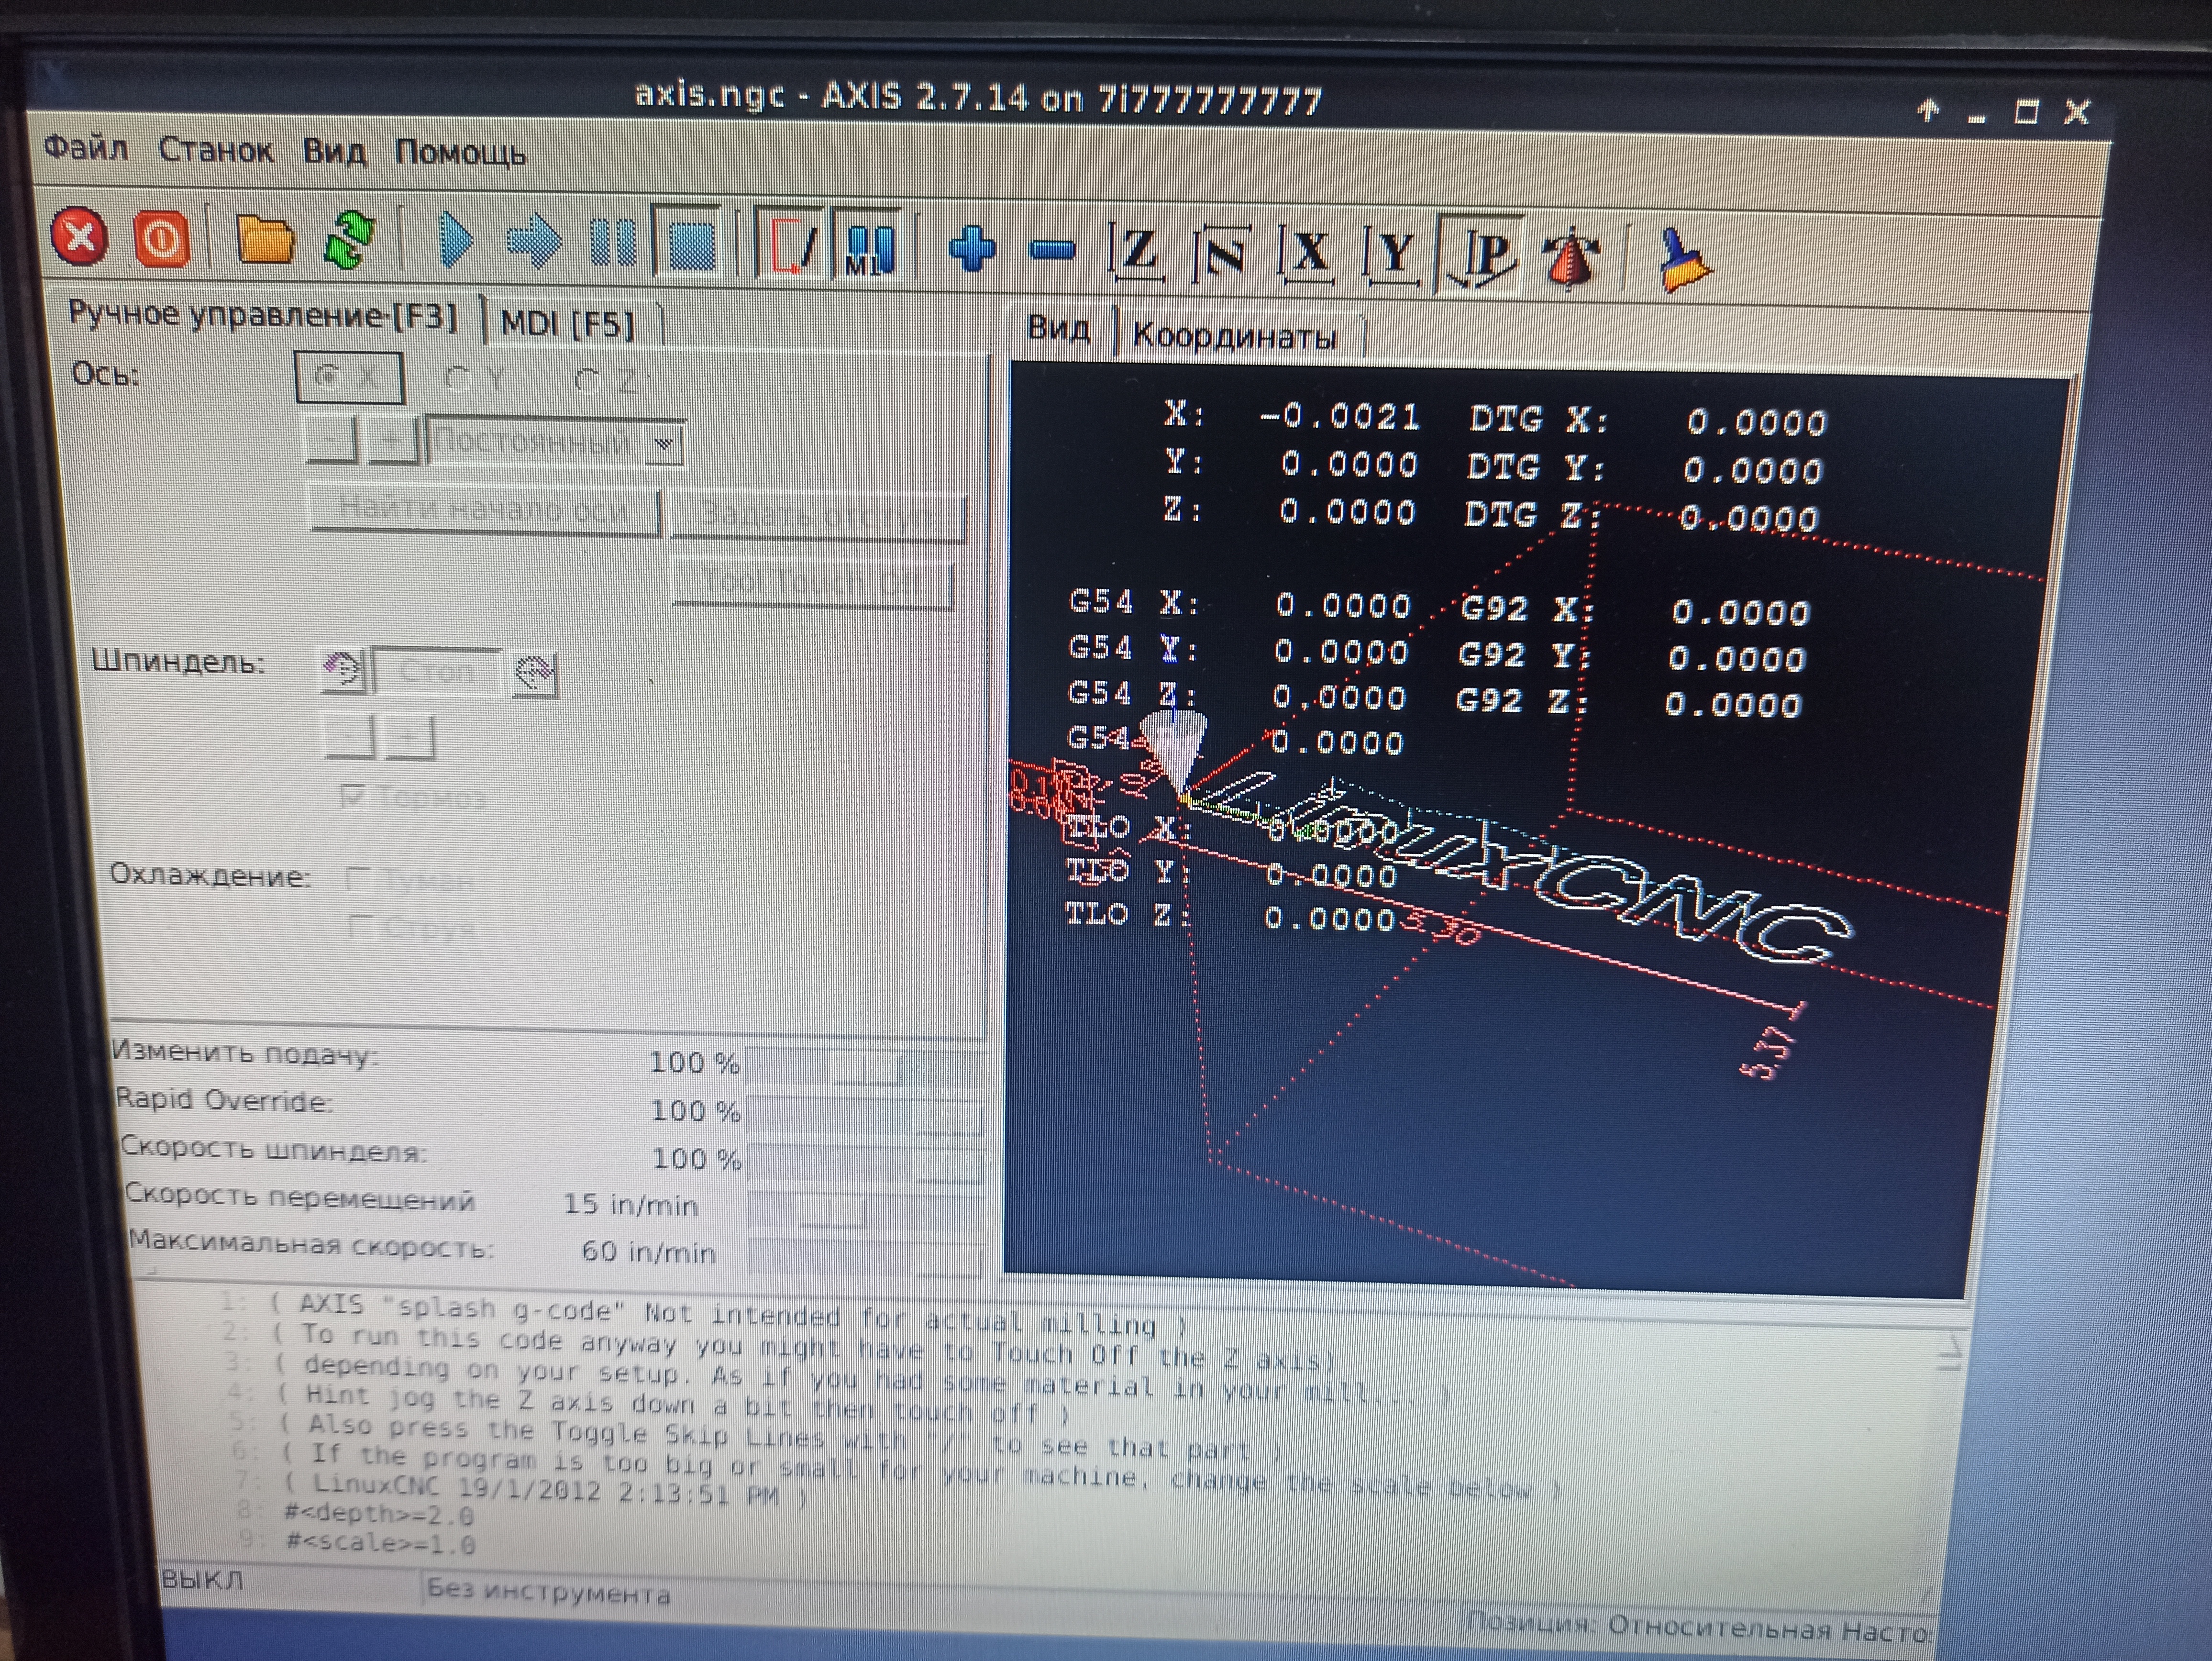Switch to Z top view
The image size is (2212, 1661).
(x=1138, y=251)
